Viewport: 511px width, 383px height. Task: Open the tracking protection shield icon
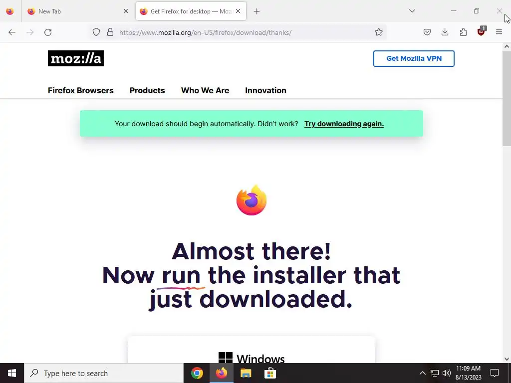pyautogui.click(x=96, y=32)
